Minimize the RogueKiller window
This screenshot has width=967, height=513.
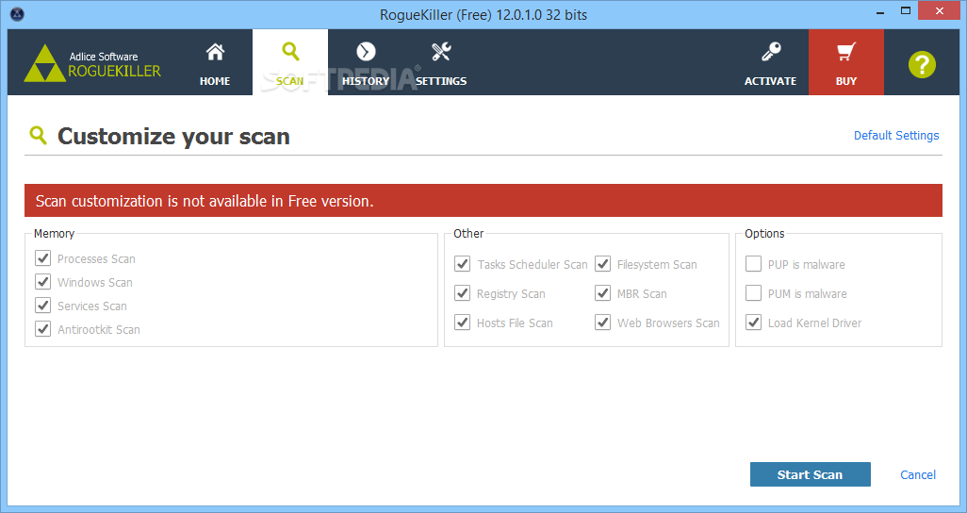[x=880, y=11]
